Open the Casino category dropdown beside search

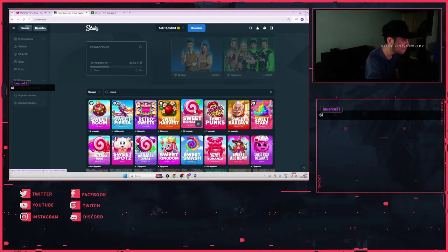pos(94,92)
